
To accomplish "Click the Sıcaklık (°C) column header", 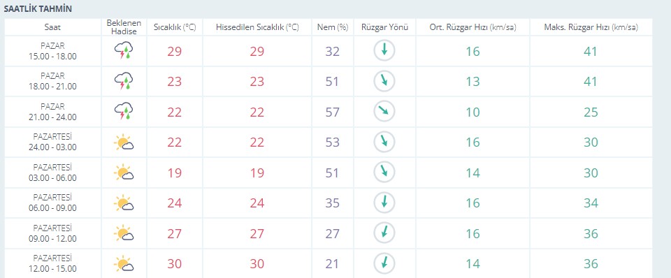I will [x=175, y=27].
